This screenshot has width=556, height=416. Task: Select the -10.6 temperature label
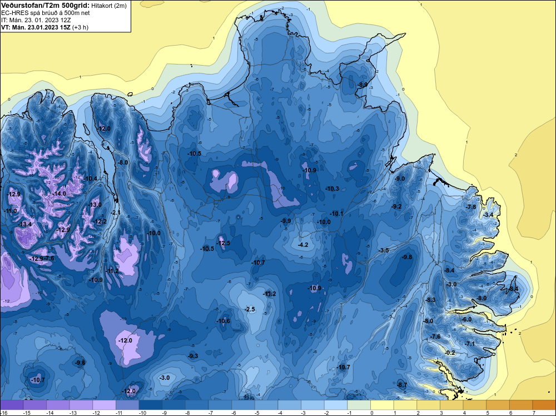[224, 321]
